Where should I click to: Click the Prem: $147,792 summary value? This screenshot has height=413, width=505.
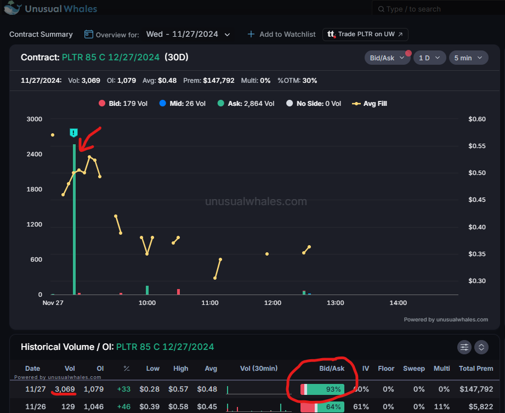click(x=209, y=81)
